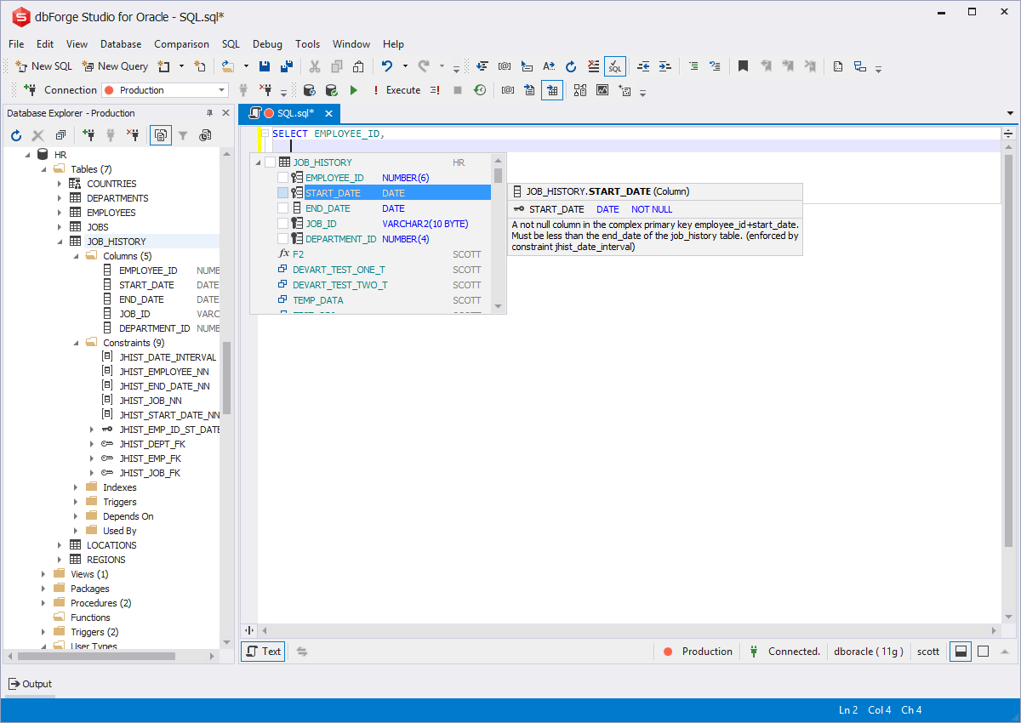Image resolution: width=1021 pixels, height=723 pixels.
Task: Expand the COUNTRIES table node
Action: 60,184
